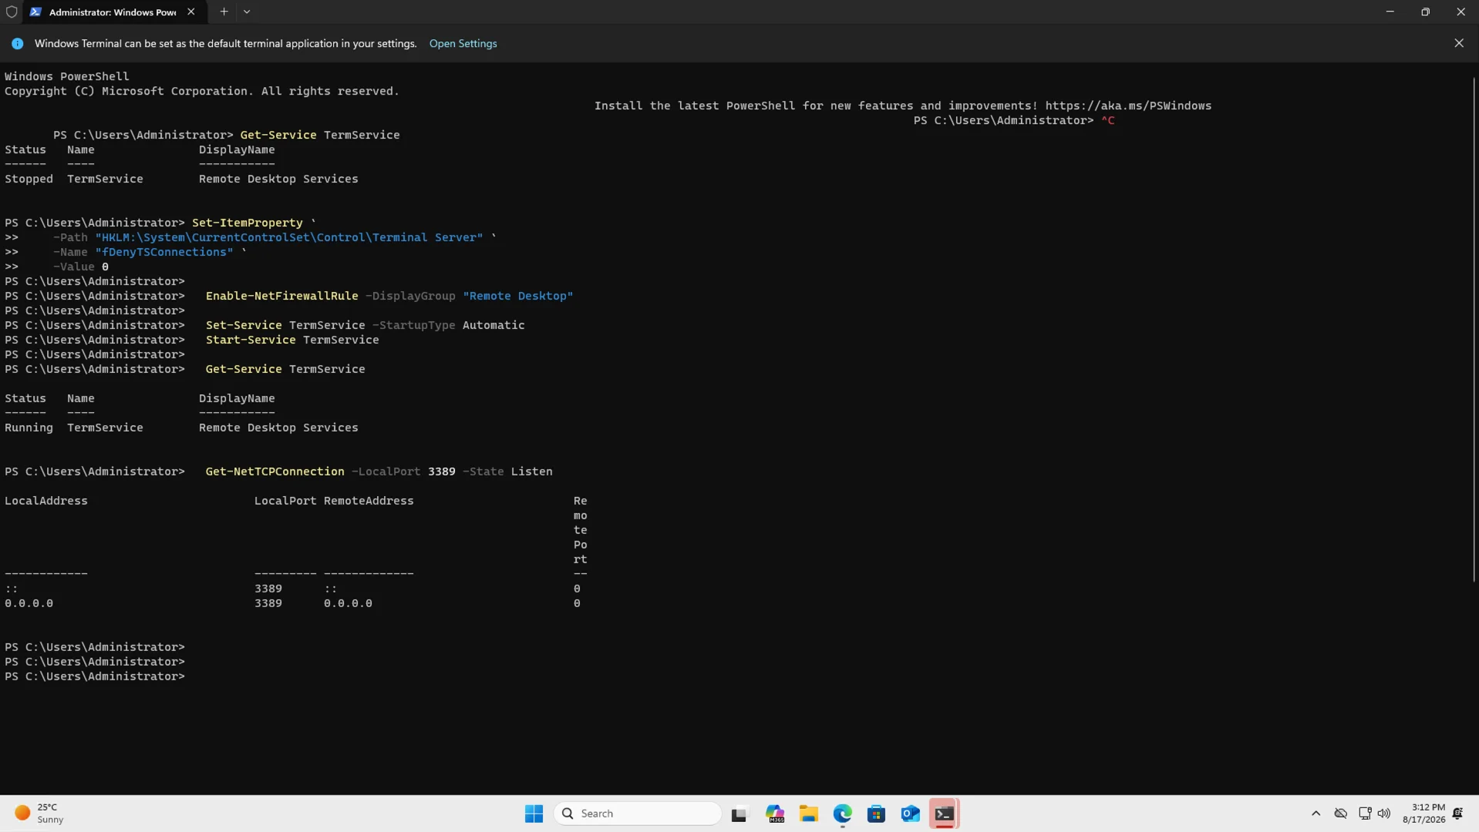Click the taskbar Search box
This screenshot has height=832, width=1479.
pyautogui.click(x=637, y=814)
